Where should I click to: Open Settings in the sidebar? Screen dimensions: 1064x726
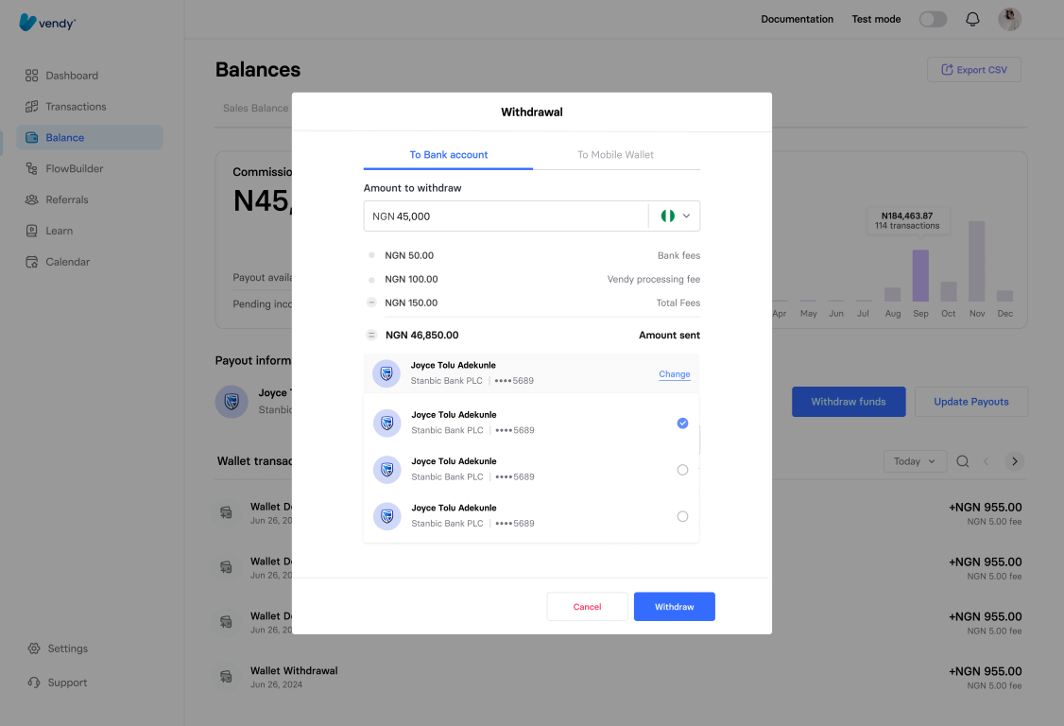58,648
